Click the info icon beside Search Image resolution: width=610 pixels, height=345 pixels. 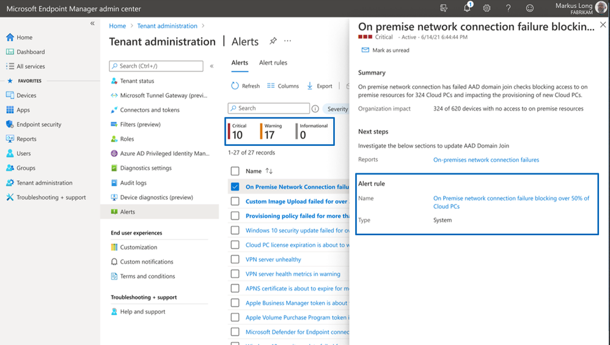point(315,109)
